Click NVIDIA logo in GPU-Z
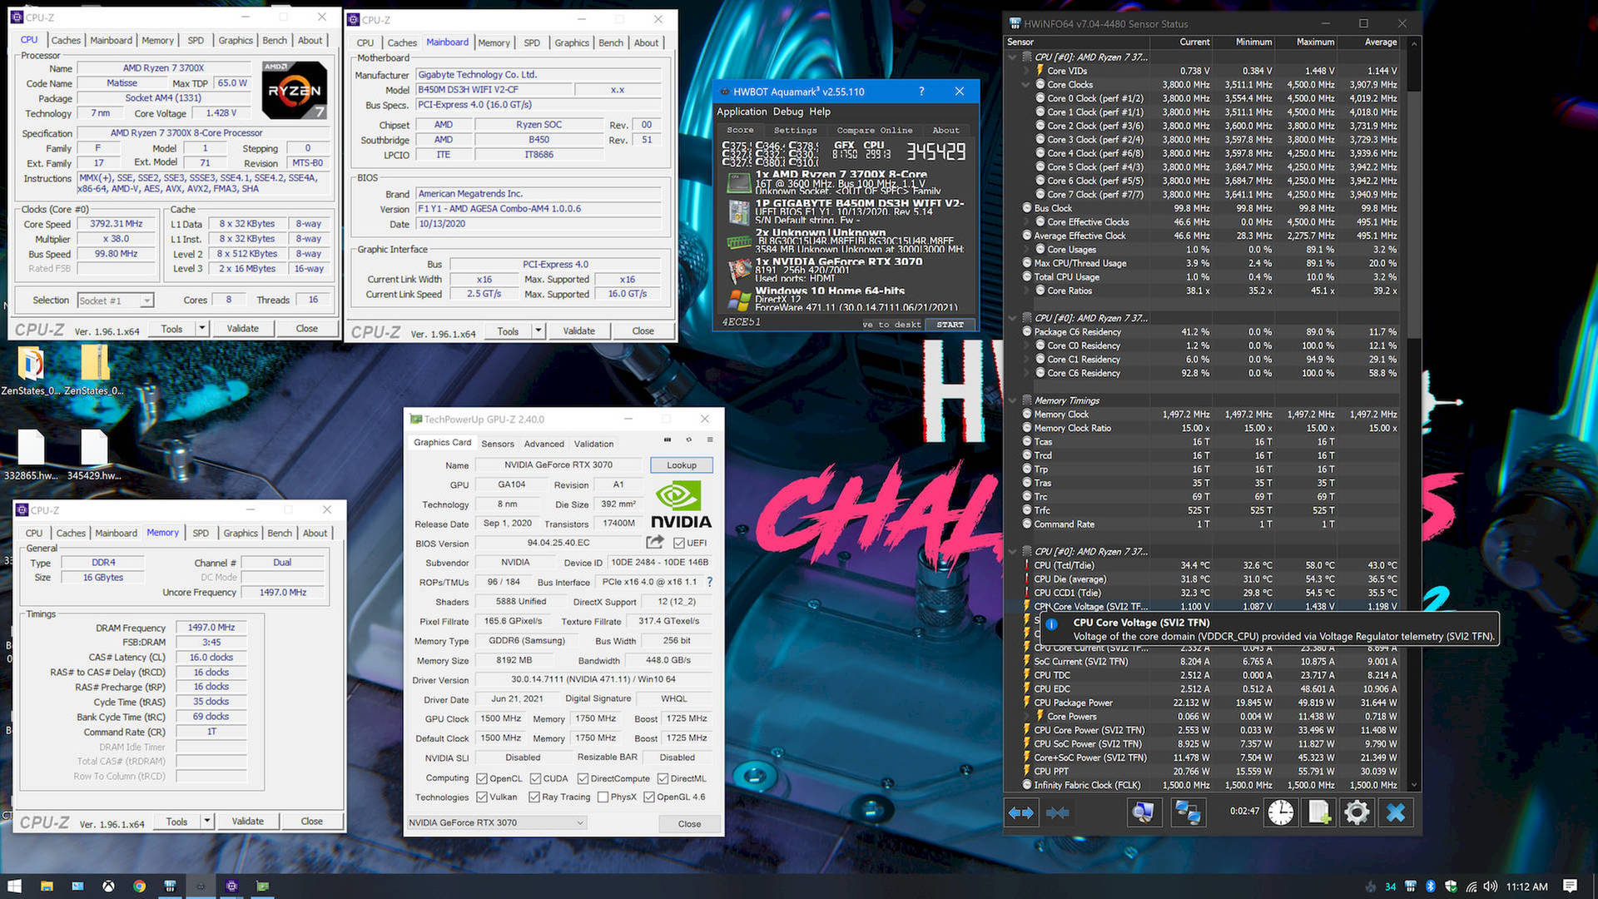The height and width of the screenshot is (899, 1598). (x=681, y=504)
